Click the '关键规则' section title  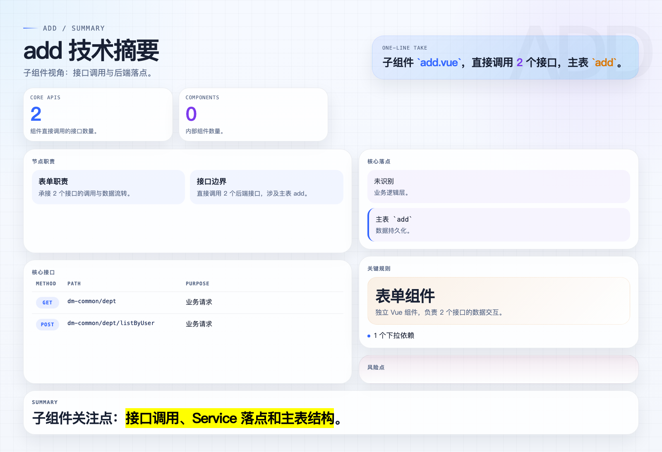(x=379, y=268)
